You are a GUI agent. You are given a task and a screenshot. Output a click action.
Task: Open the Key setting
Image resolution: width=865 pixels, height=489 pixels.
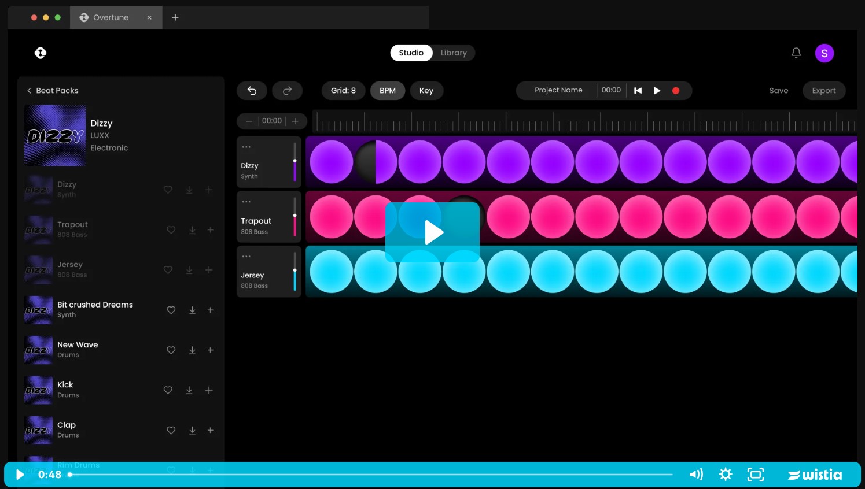pos(426,91)
